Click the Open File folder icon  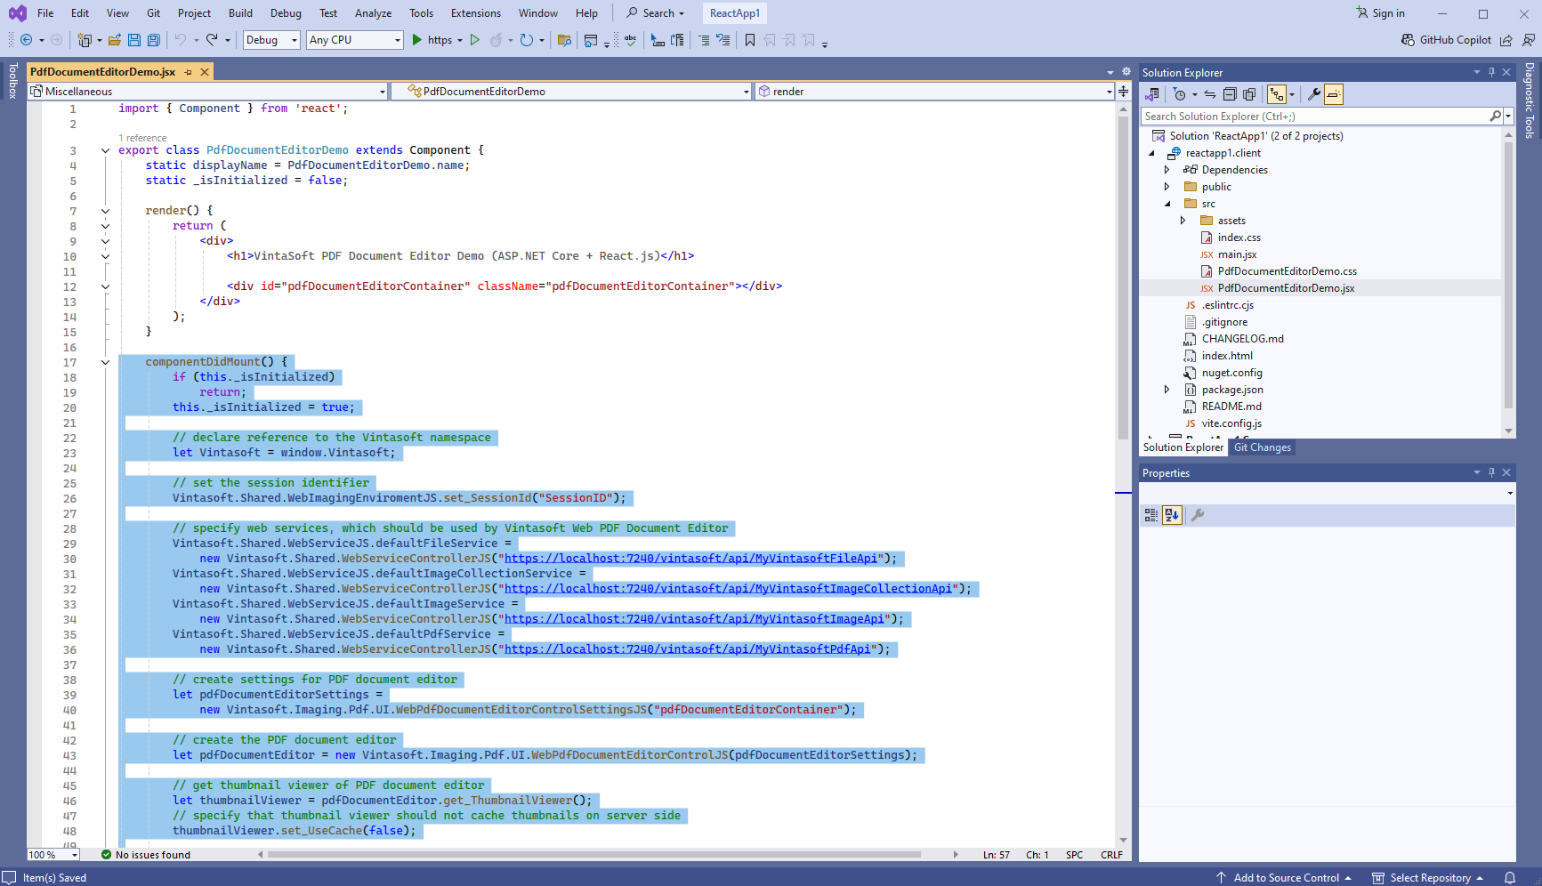coord(115,40)
